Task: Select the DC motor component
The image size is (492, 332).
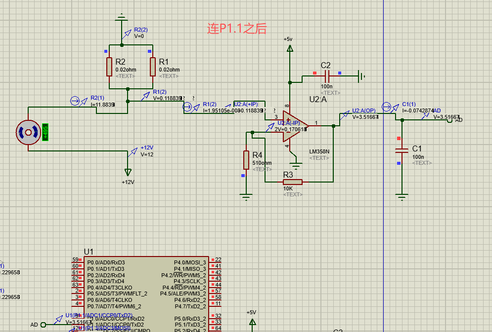Action: click(x=27, y=132)
